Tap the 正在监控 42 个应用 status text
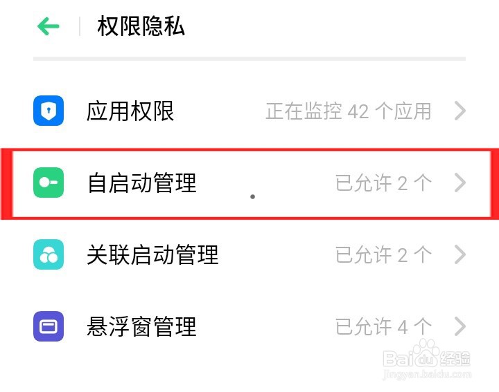Screen dimensions: 499x392 click(349, 111)
